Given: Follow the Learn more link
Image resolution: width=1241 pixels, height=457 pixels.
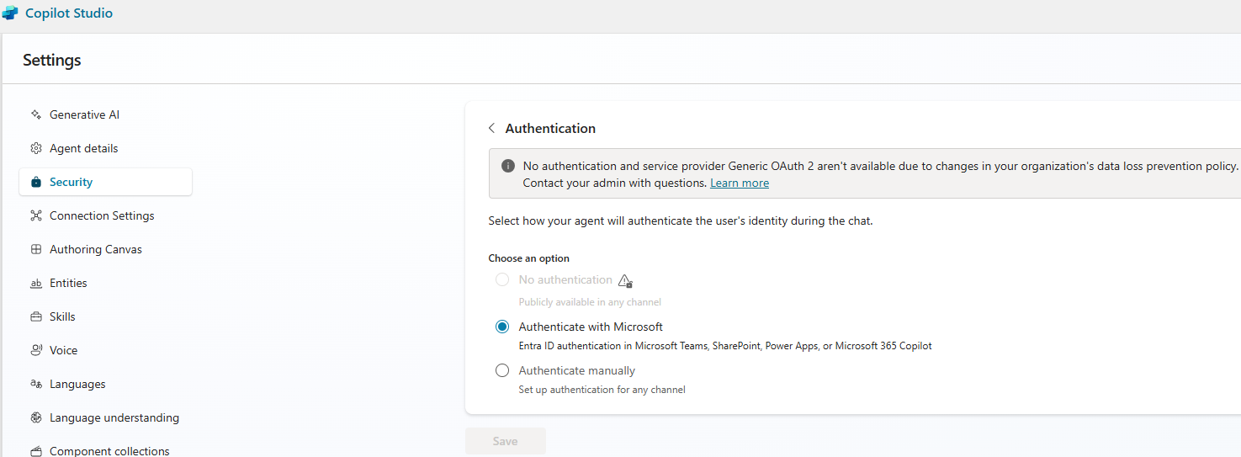Looking at the screenshot, I should pos(739,183).
